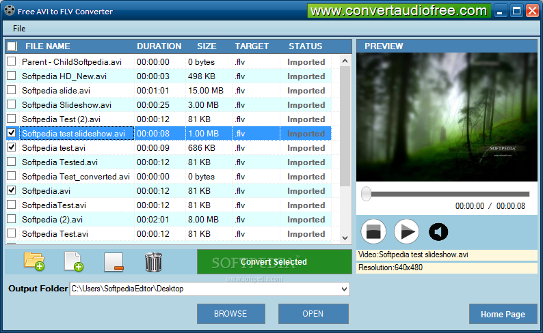Check the Softpedia Test (2).avi checkbox
The width and height of the screenshot is (543, 333).
tap(12, 119)
